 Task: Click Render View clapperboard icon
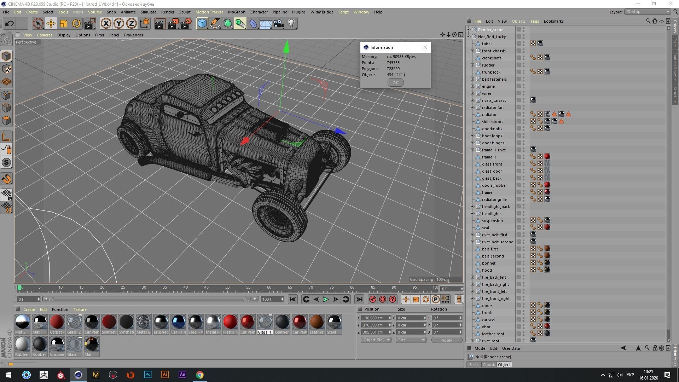pyautogui.click(x=160, y=24)
